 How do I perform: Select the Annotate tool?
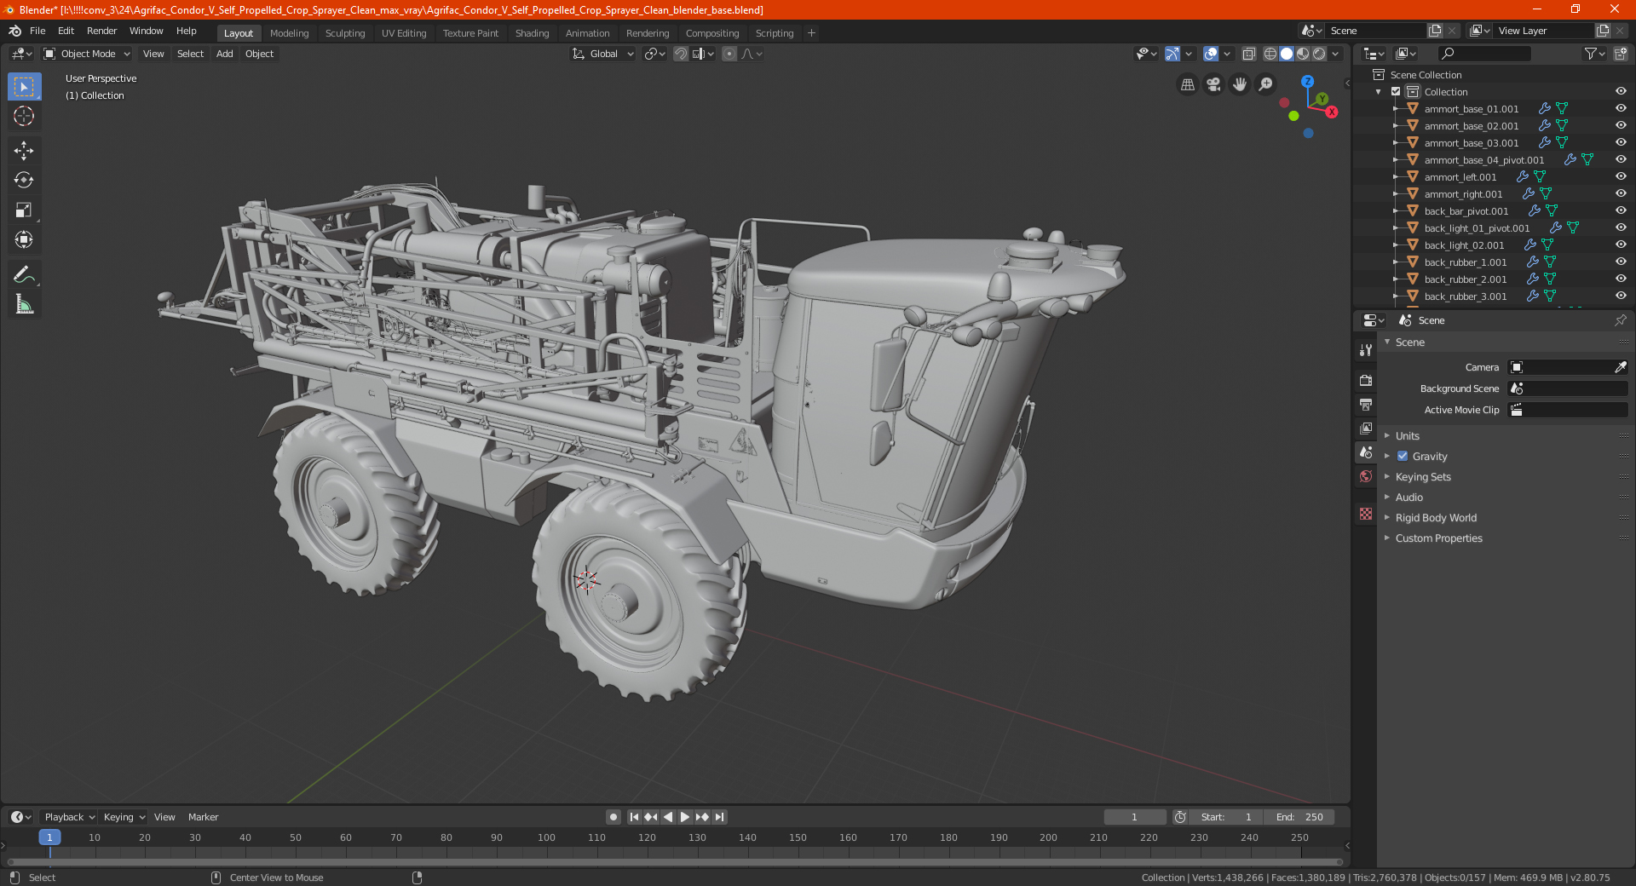coord(24,274)
